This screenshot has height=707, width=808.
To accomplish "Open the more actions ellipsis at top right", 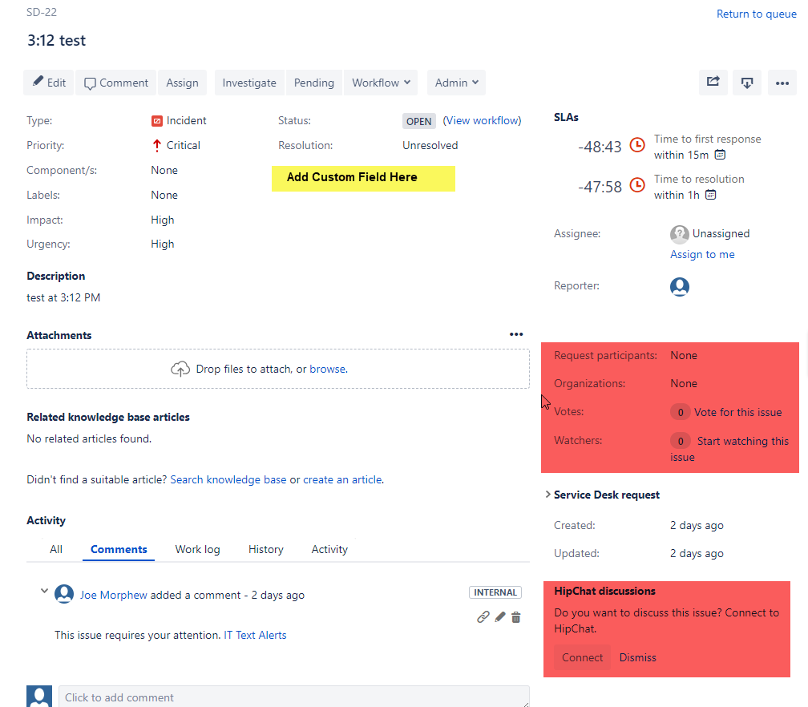I will click(782, 83).
